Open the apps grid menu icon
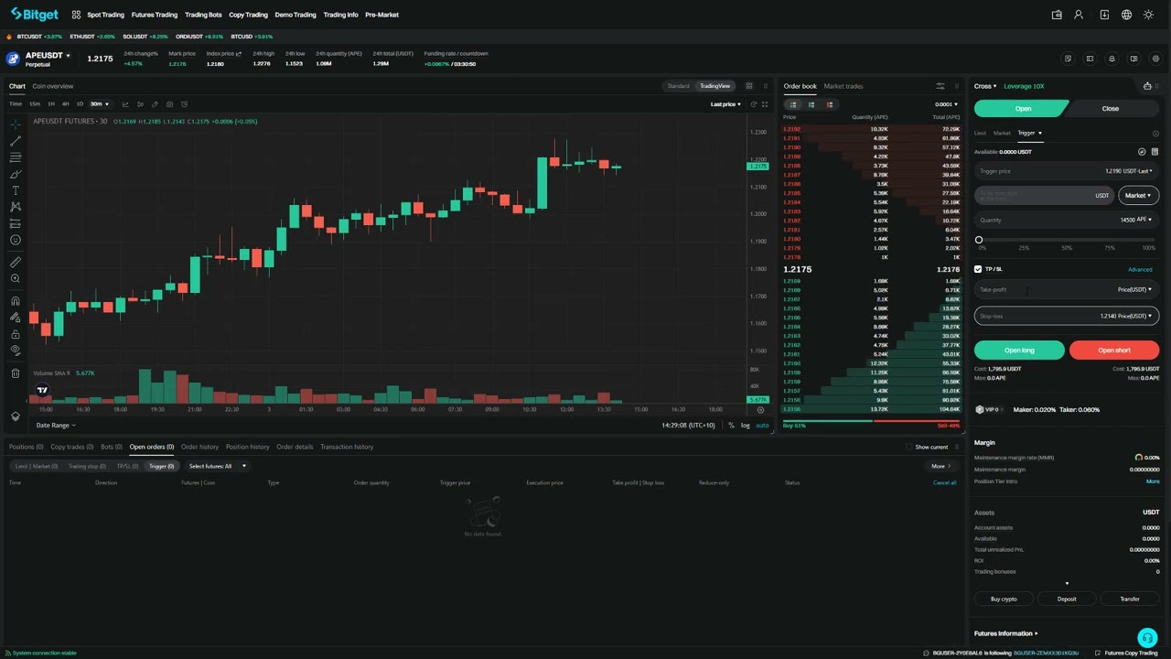Viewport: 1171px width, 659px height. click(x=76, y=15)
